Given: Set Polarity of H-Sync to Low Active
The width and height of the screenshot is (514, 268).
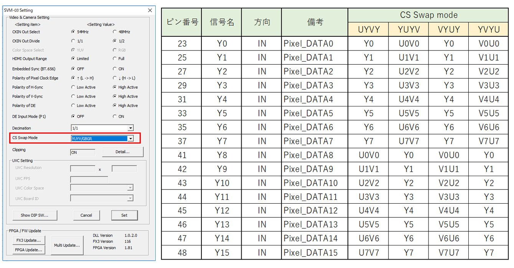Looking at the screenshot, I should 73,87.
